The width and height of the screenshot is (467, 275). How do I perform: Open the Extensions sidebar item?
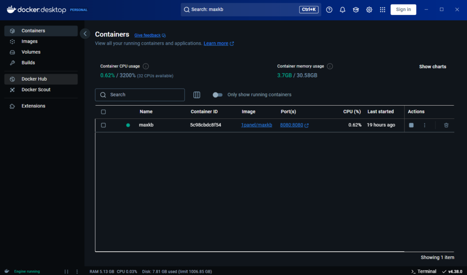pyautogui.click(x=41, y=106)
